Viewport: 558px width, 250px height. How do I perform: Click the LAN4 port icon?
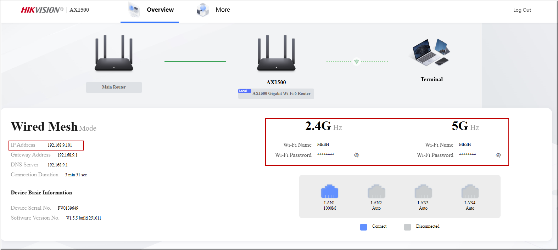pyautogui.click(x=470, y=192)
